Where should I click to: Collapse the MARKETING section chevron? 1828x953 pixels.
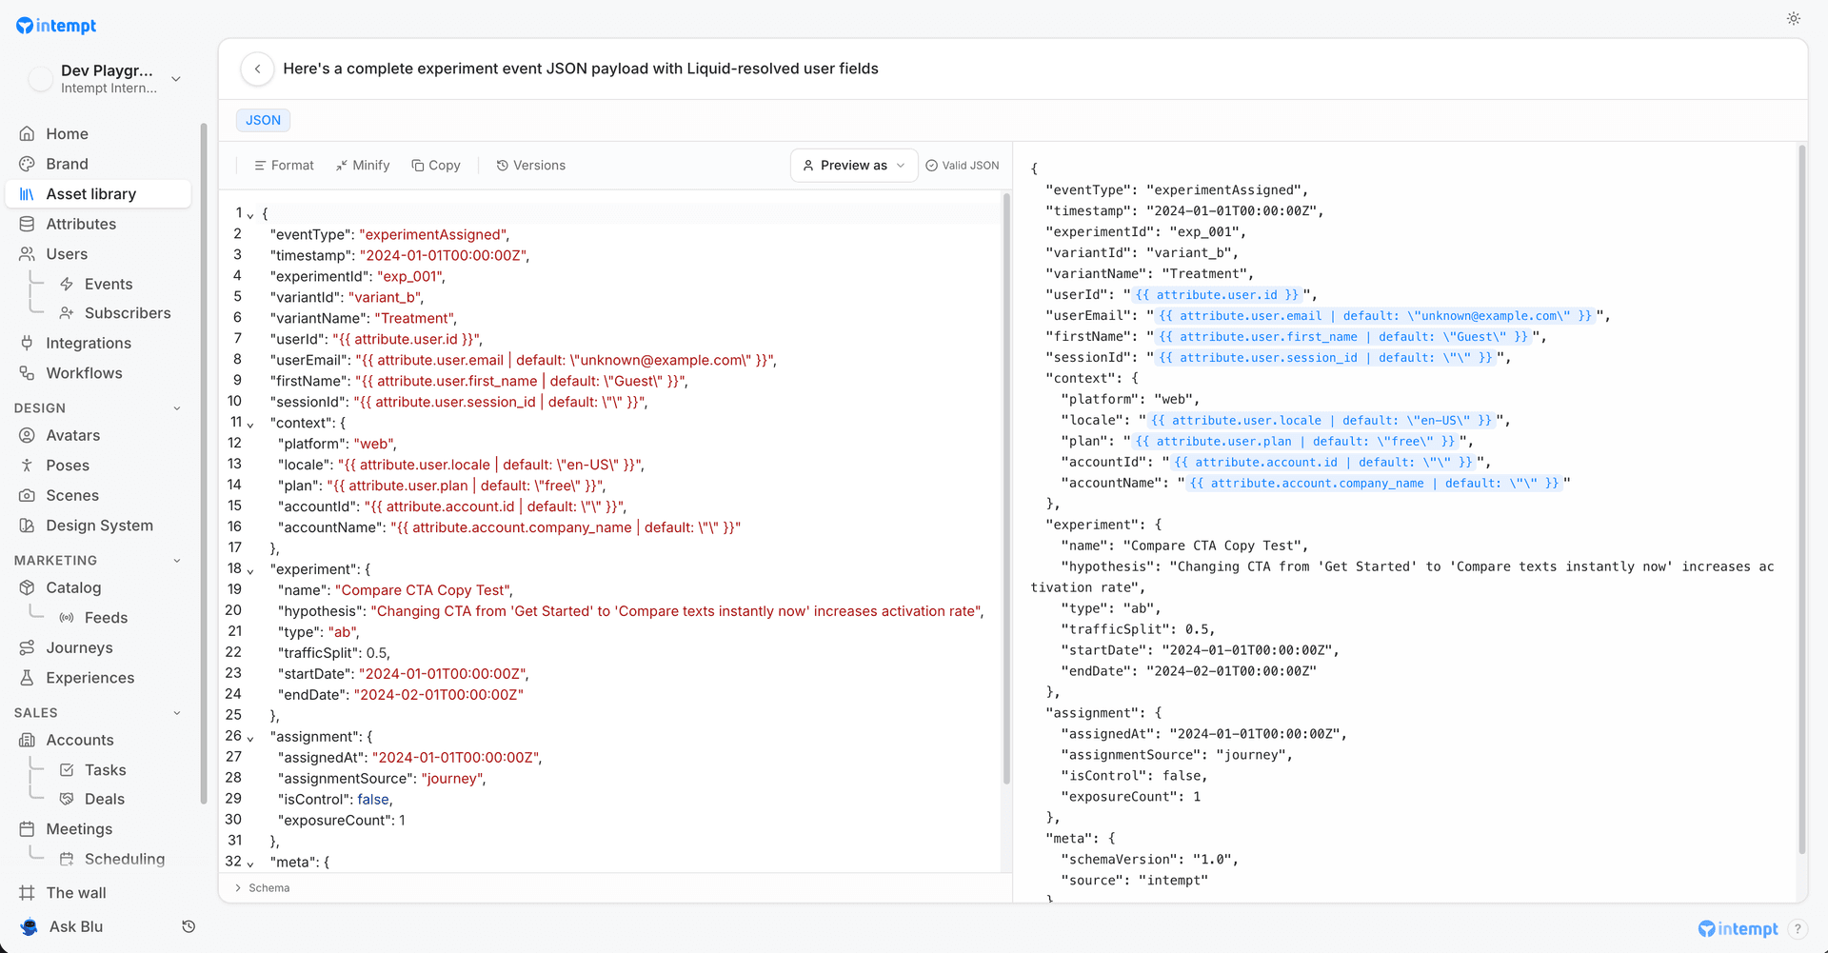(x=177, y=561)
